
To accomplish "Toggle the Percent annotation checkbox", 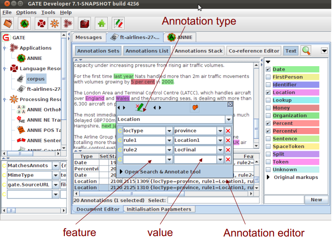I will 268,123.
